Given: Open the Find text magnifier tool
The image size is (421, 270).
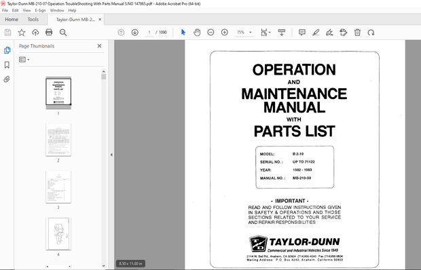Looking at the screenshot, I should (x=63, y=33).
